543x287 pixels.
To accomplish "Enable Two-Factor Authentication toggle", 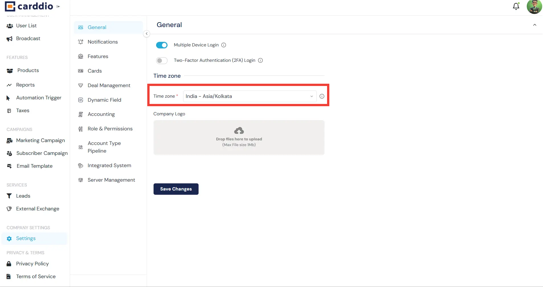I will click(162, 60).
